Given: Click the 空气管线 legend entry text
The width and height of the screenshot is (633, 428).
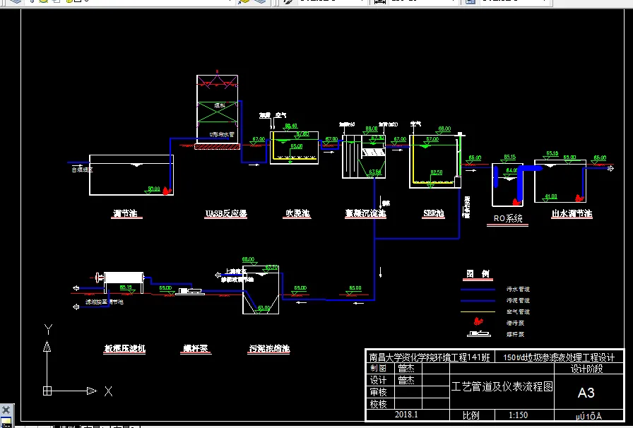Looking at the screenshot, I should [518, 311].
